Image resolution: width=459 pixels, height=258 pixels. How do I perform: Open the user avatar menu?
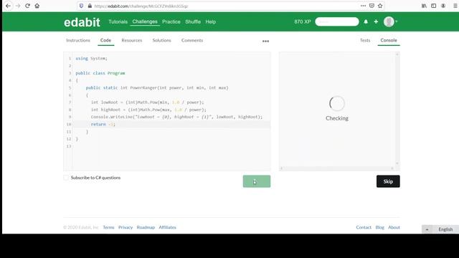click(x=389, y=21)
